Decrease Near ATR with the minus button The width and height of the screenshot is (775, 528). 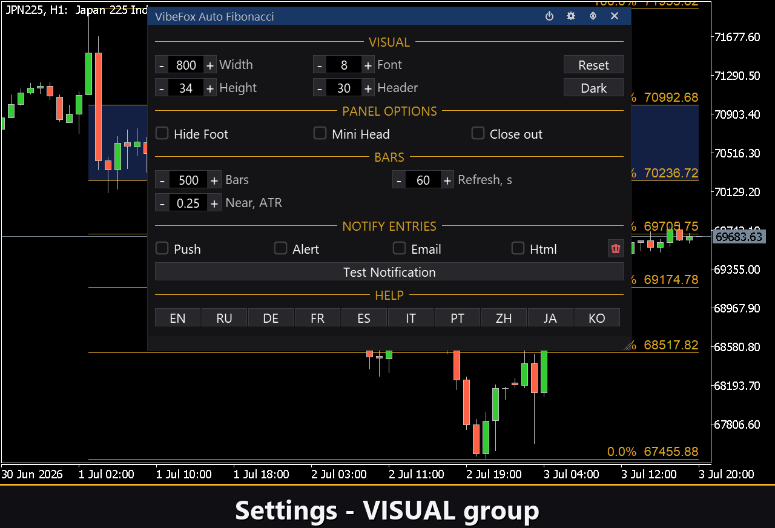pyautogui.click(x=162, y=203)
